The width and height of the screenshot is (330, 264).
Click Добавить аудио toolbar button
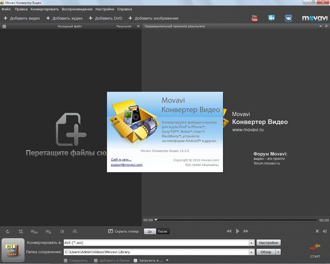(x=64, y=18)
